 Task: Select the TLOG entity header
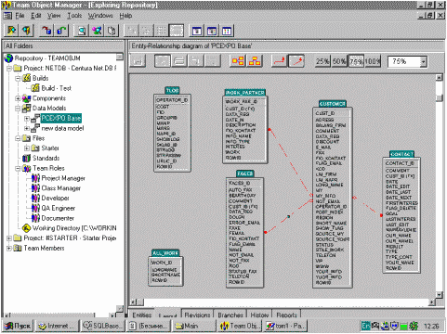pos(173,90)
